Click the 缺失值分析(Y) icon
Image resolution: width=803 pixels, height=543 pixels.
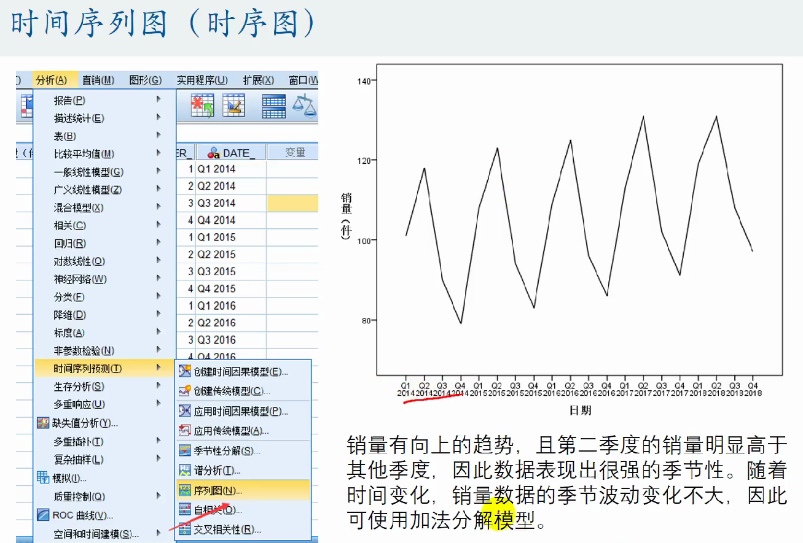[43, 423]
